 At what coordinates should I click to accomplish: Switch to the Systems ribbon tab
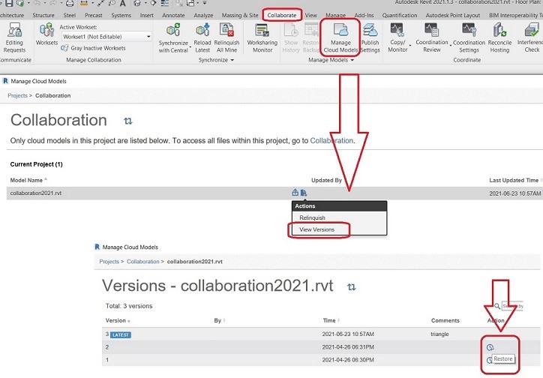(121, 15)
